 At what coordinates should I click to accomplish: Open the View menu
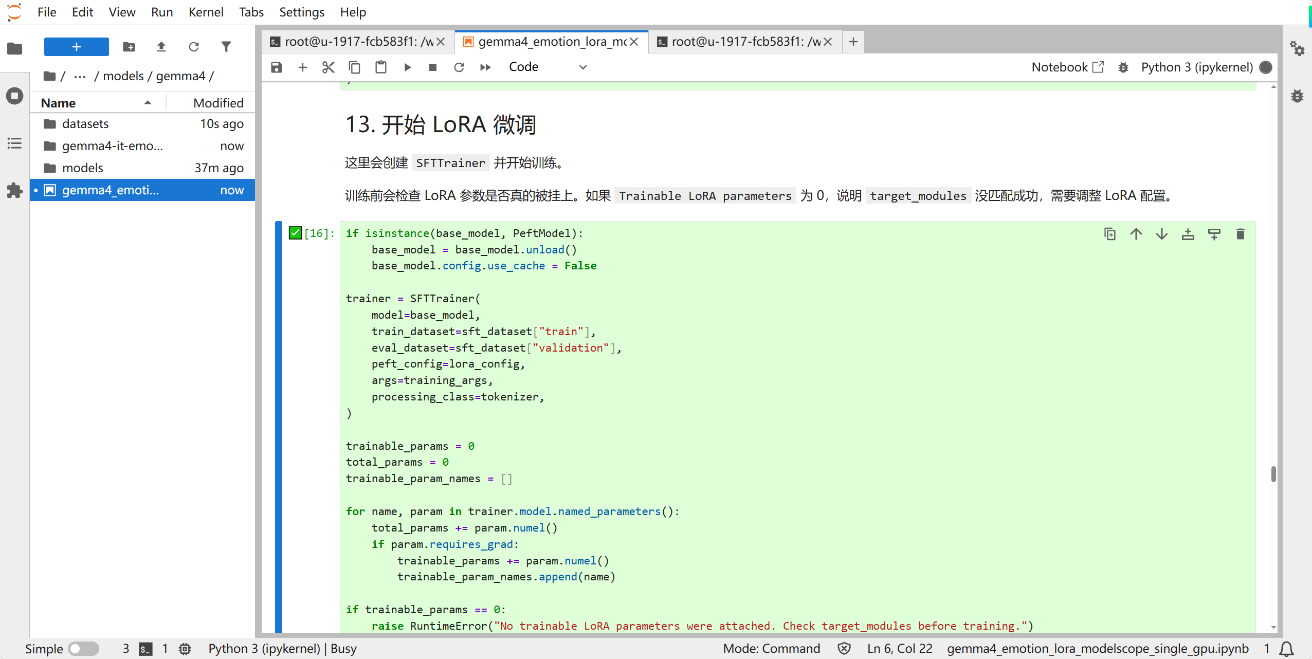122,12
